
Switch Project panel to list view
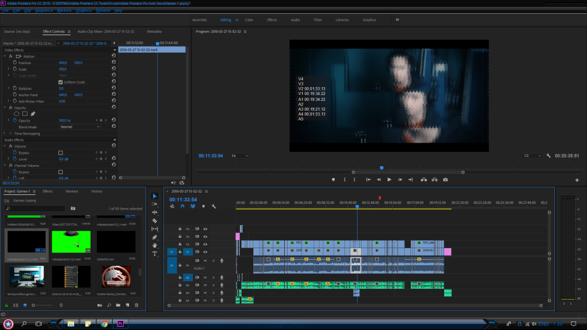[15, 305]
